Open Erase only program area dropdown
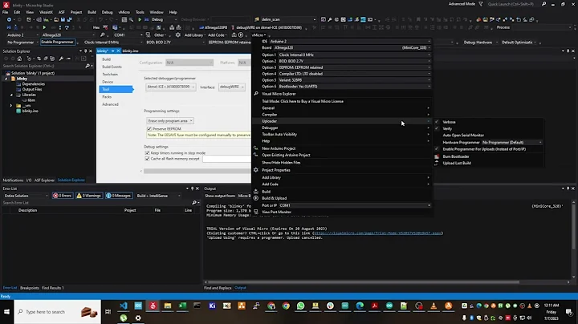Image resolution: width=578 pixels, height=324 pixels. 170,121
